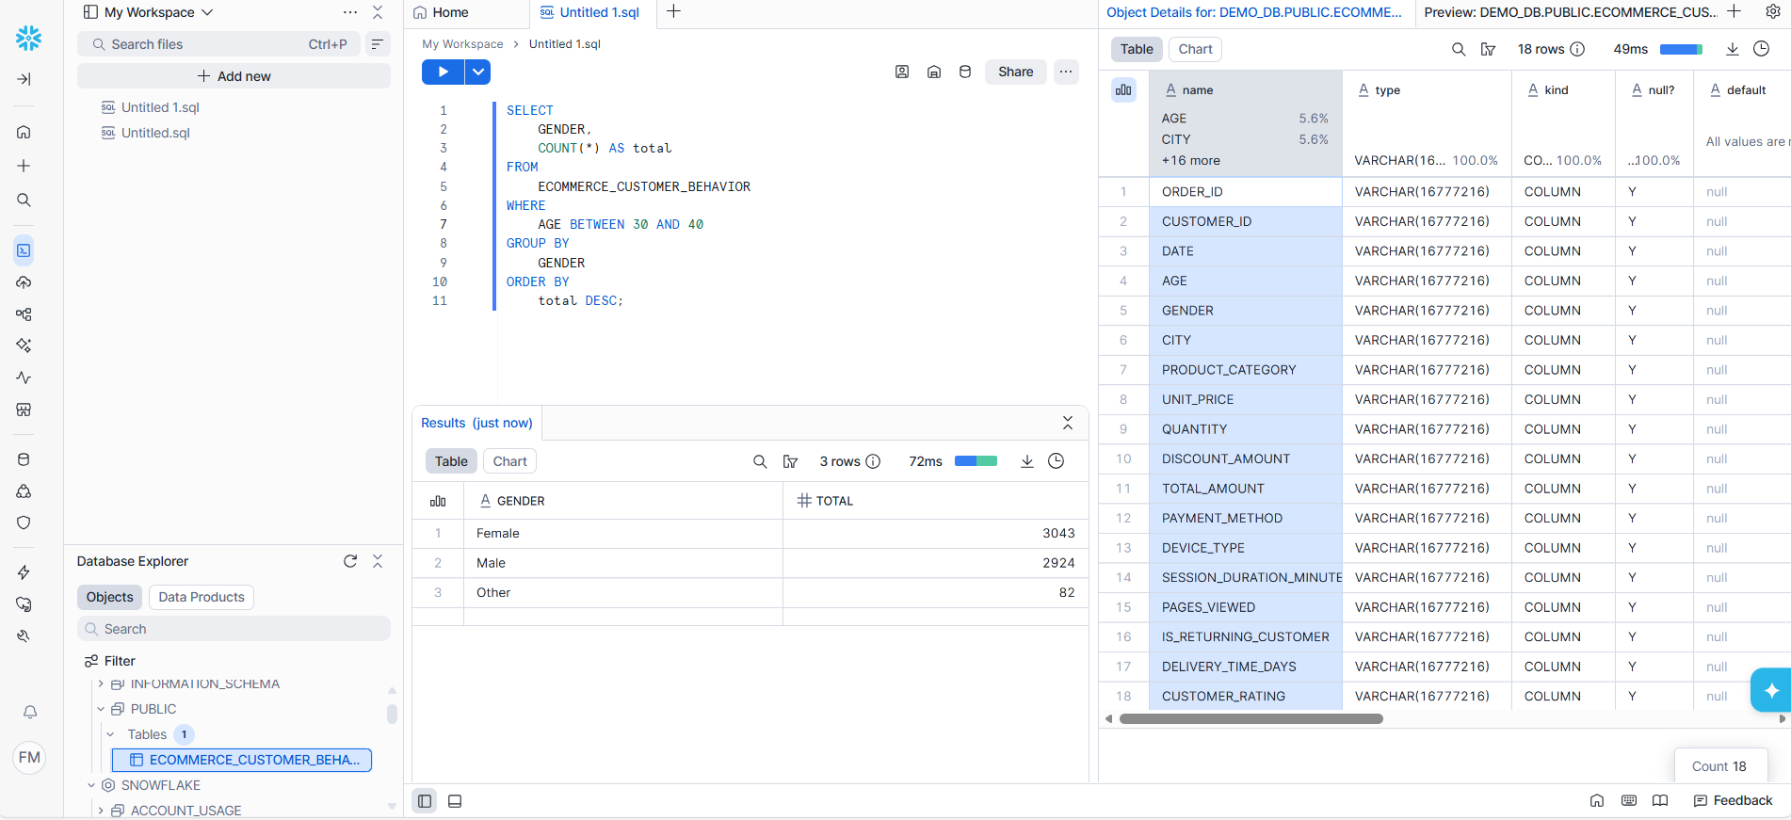The image size is (1791, 820).
Task: Download the 18-row preview table
Action: point(1733,49)
